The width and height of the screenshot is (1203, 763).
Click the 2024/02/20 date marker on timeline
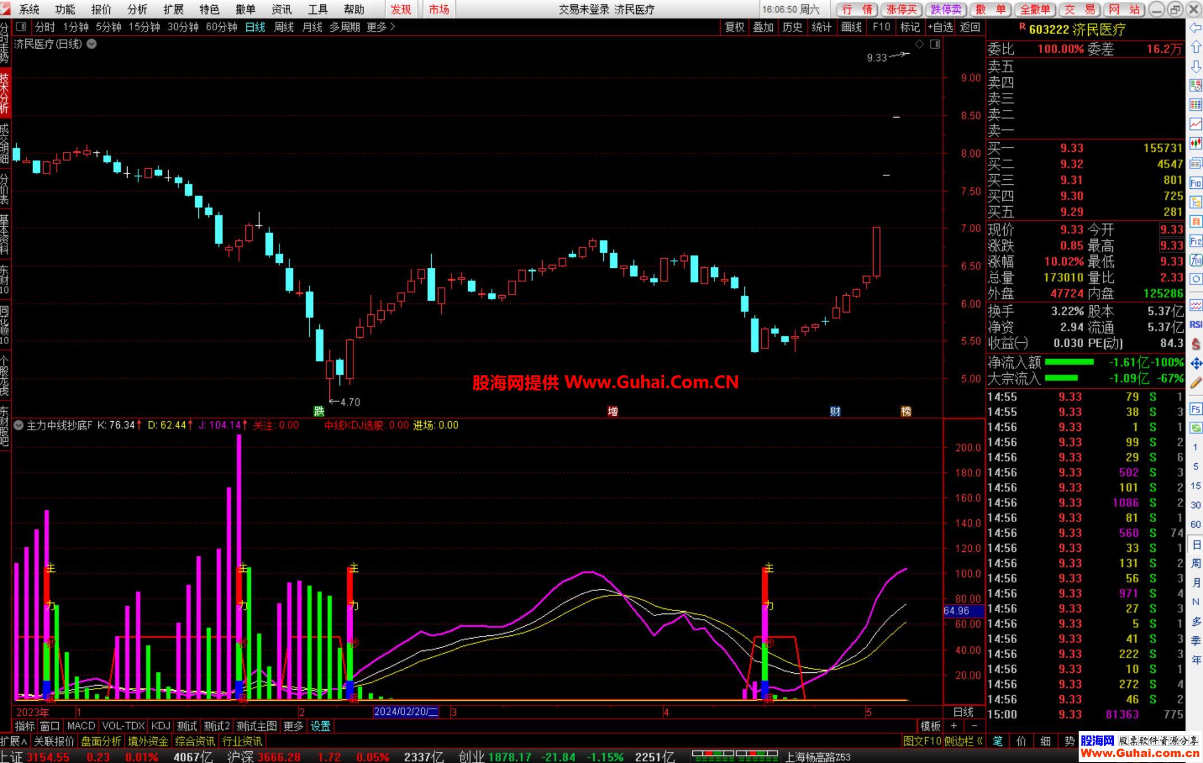tap(406, 711)
